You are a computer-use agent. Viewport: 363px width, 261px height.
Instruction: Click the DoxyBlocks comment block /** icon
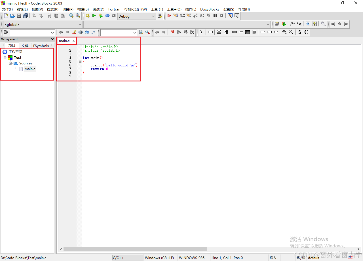[x=292, y=24]
